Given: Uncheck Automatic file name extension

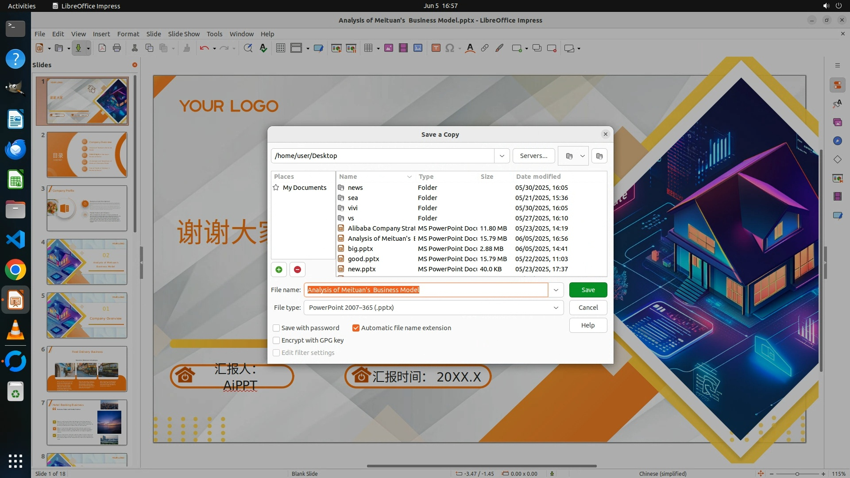Looking at the screenshot, I should tap(356, 328).
